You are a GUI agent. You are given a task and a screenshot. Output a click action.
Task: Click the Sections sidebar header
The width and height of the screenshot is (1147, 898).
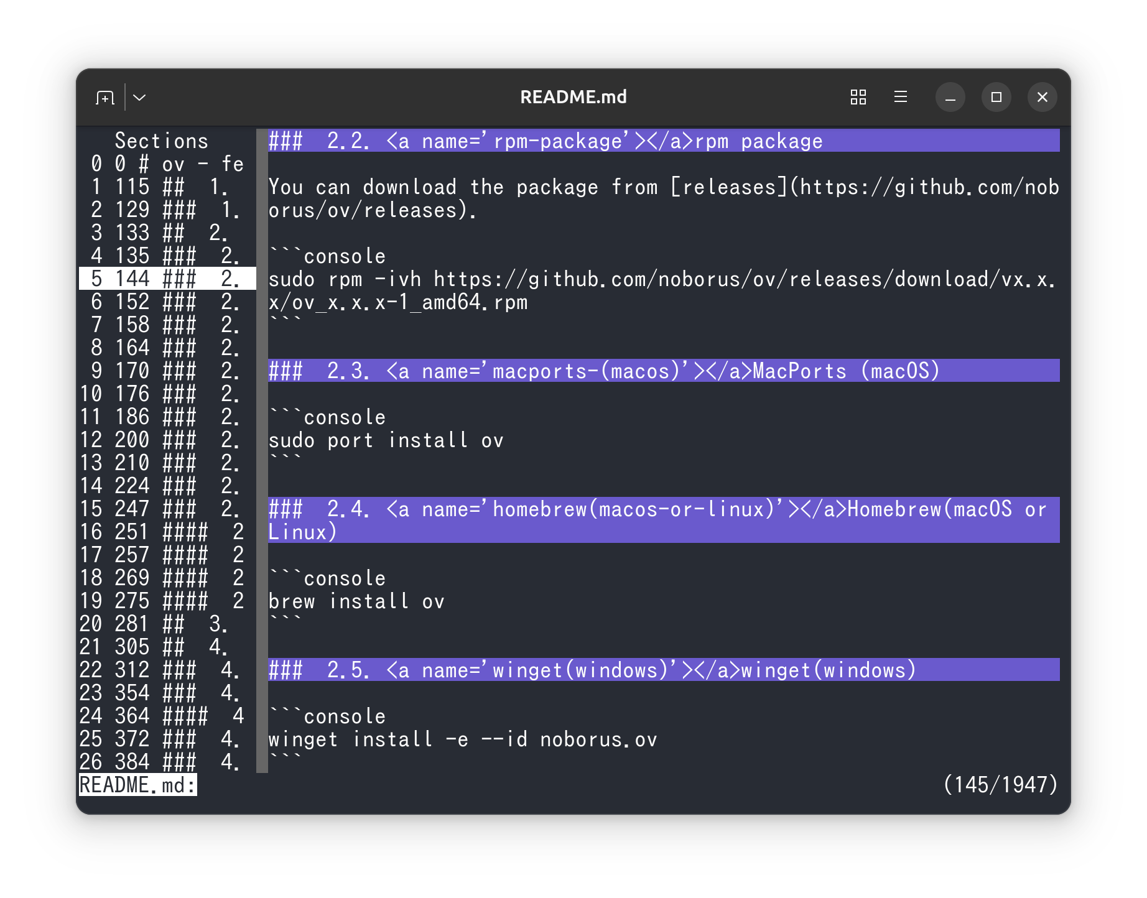click(162, 141)
